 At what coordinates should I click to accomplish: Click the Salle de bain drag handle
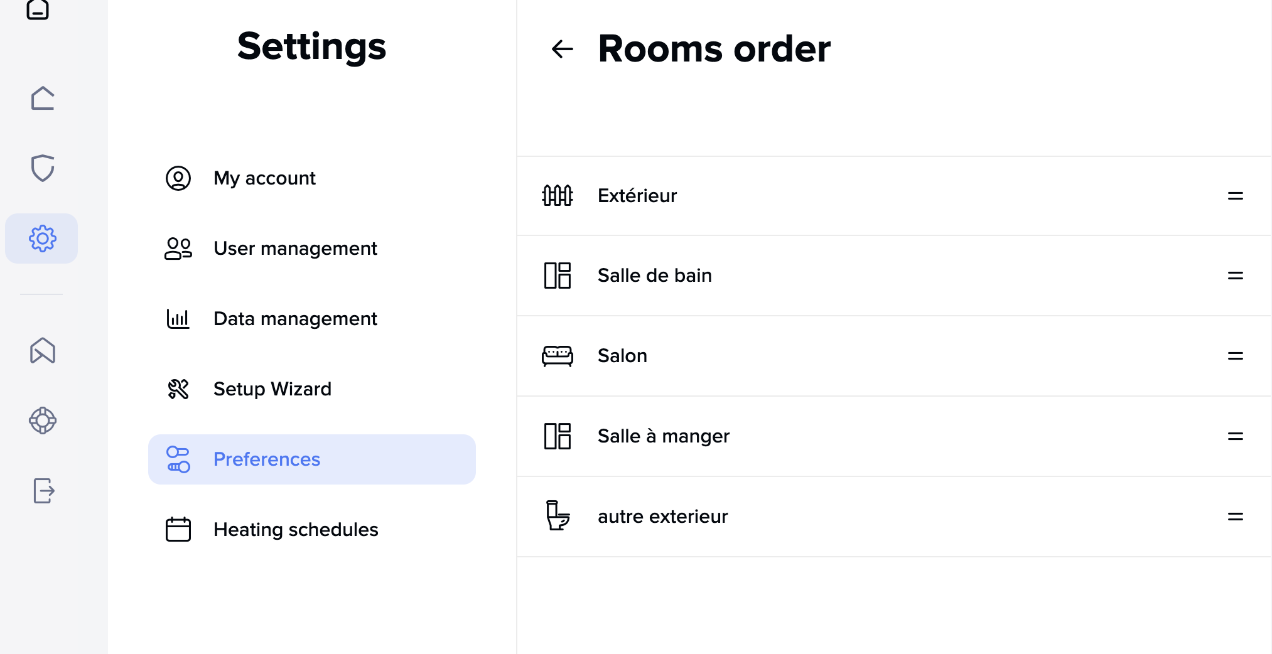(x=1235, y=276)
